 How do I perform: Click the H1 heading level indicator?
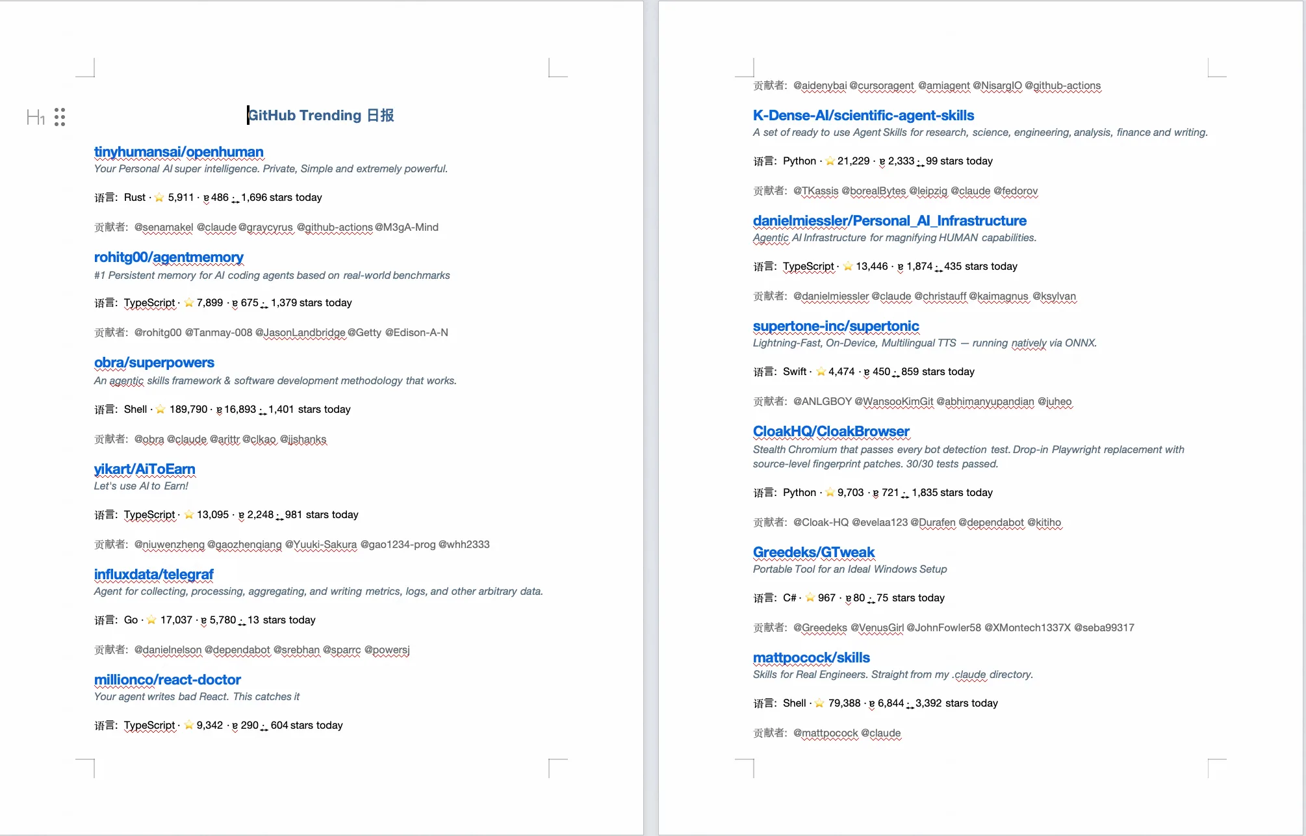tap(36, 117)
